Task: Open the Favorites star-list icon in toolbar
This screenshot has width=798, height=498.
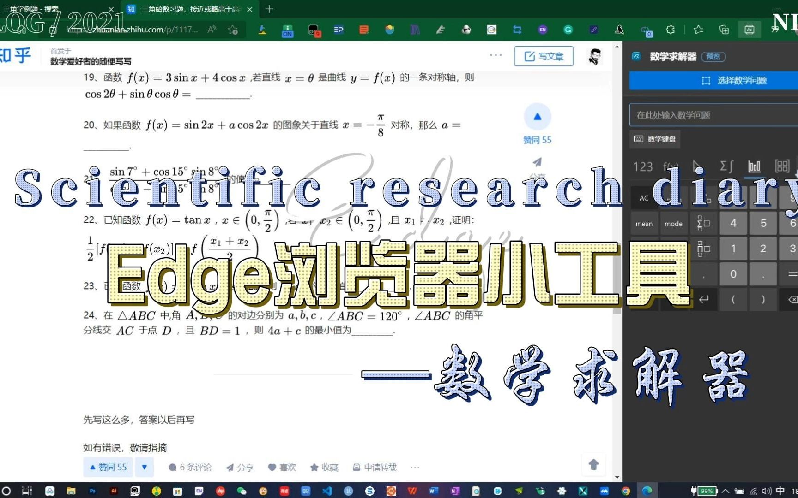Action: pos(698,30)
